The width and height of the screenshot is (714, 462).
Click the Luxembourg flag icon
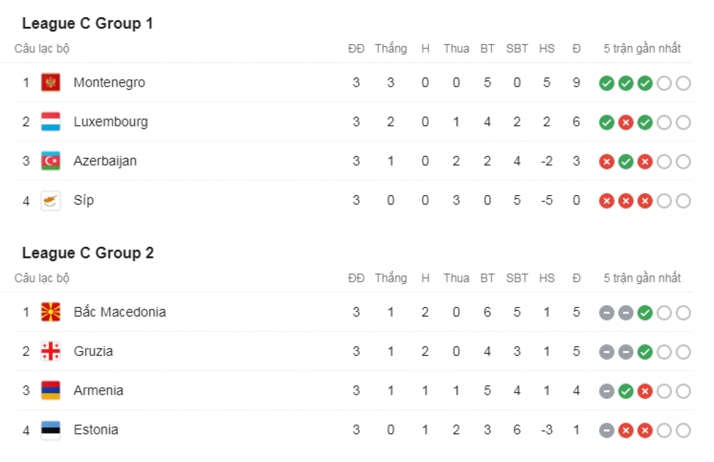(51, 122)
